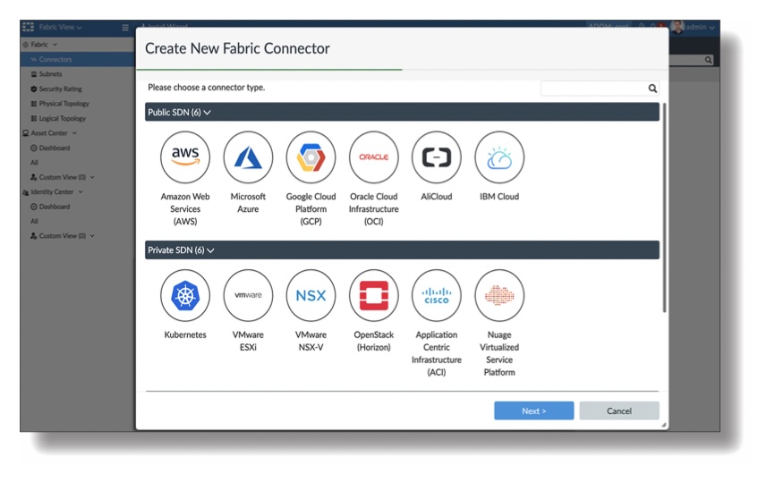Image resolution: width=775 pixels, height=482 pixels.
Task: Select the OpenStack Horizon connector icon
Action: (x=374, y=295)
